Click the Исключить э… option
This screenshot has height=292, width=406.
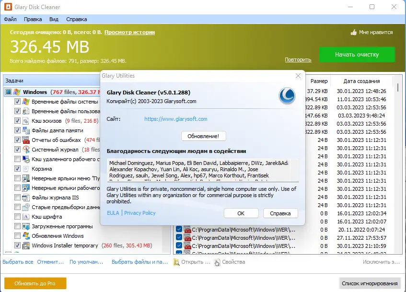[x=381, y=262]
